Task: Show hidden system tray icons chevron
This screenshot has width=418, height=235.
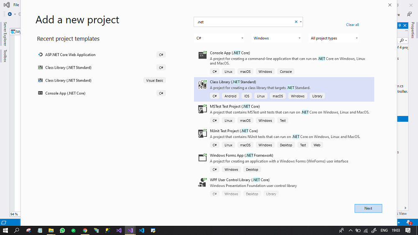Action: 351,230
